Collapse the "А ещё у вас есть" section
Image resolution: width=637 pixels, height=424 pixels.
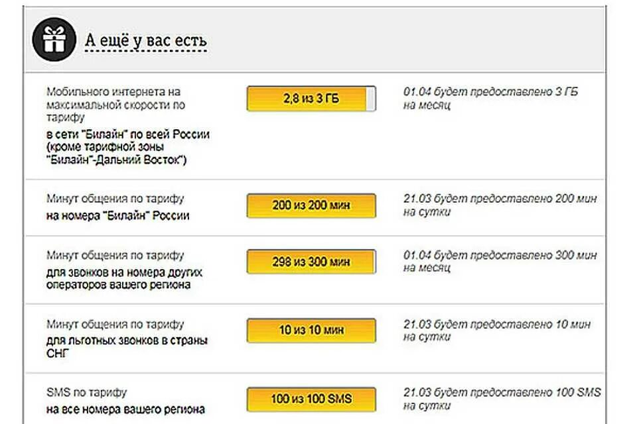[x=146, y=41]
